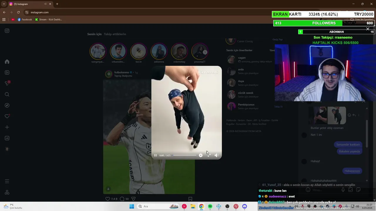Open a new browser tab
This screenshot has width=376, height=211.
coord(57,4)
